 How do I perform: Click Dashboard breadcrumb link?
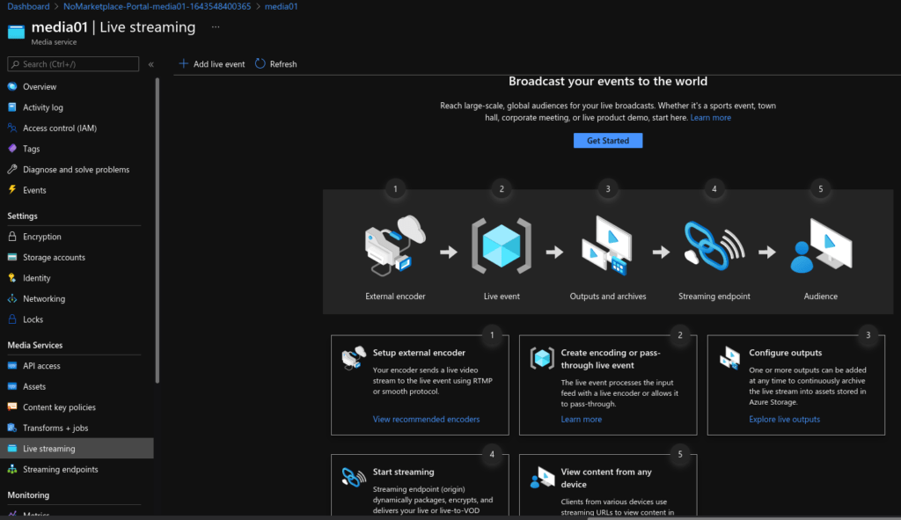[28, 6]
